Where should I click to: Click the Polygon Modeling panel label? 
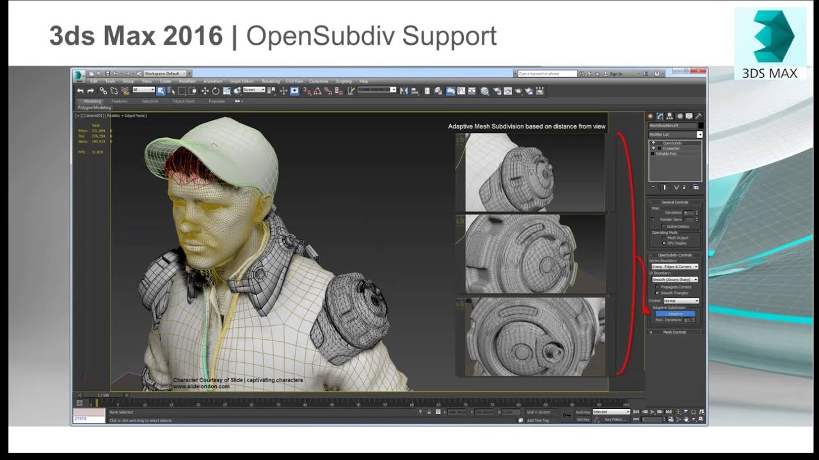[x=94, y=107]
